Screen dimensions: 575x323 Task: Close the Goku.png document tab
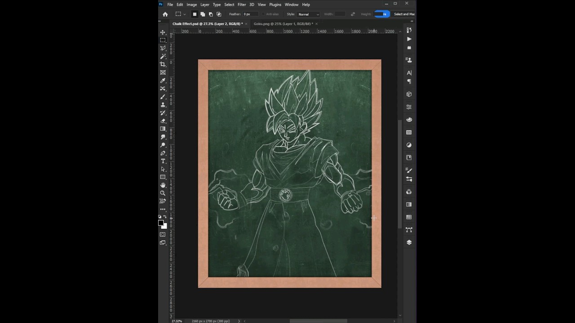(x=316, y=24)
